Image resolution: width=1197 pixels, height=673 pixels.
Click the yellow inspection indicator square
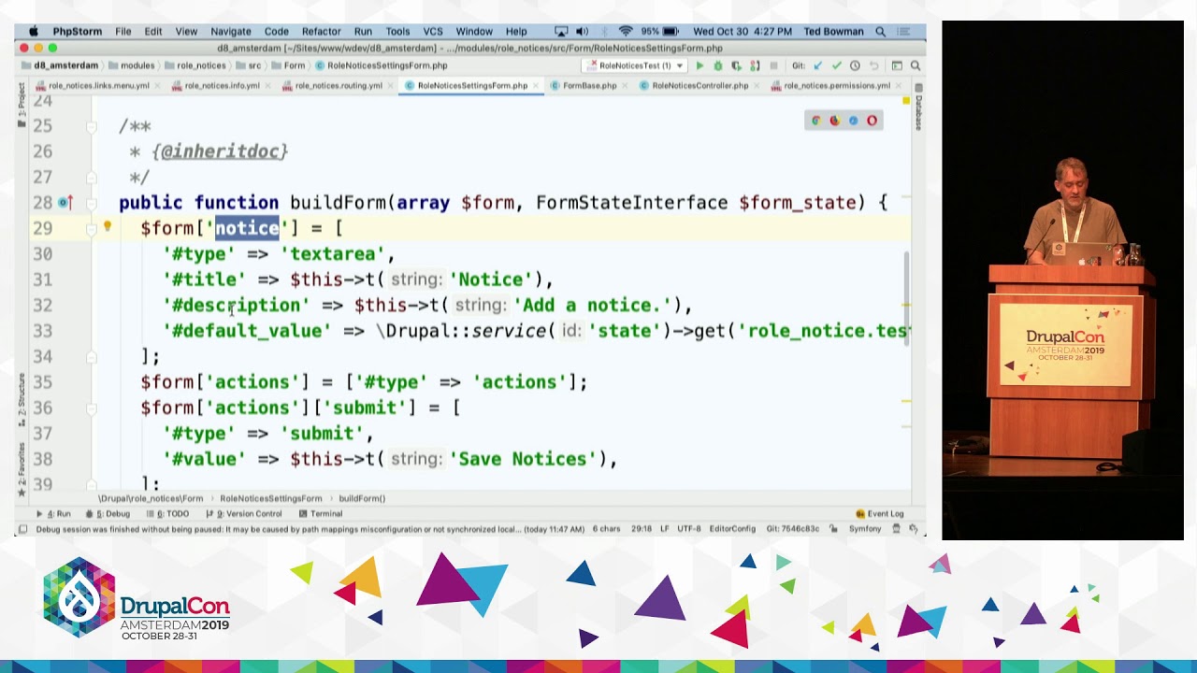coord(906,100)
